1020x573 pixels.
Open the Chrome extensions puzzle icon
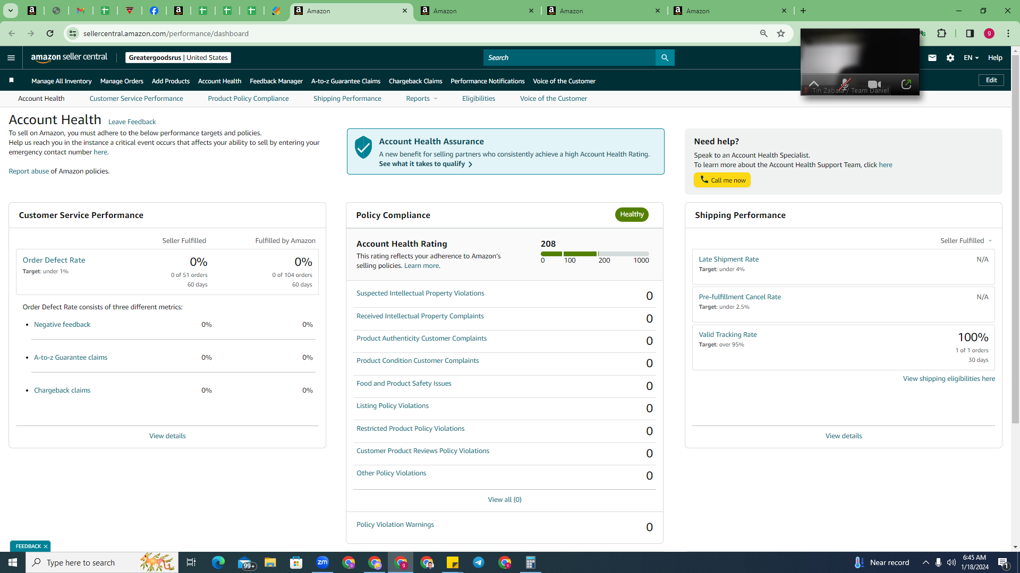[942, 33]
